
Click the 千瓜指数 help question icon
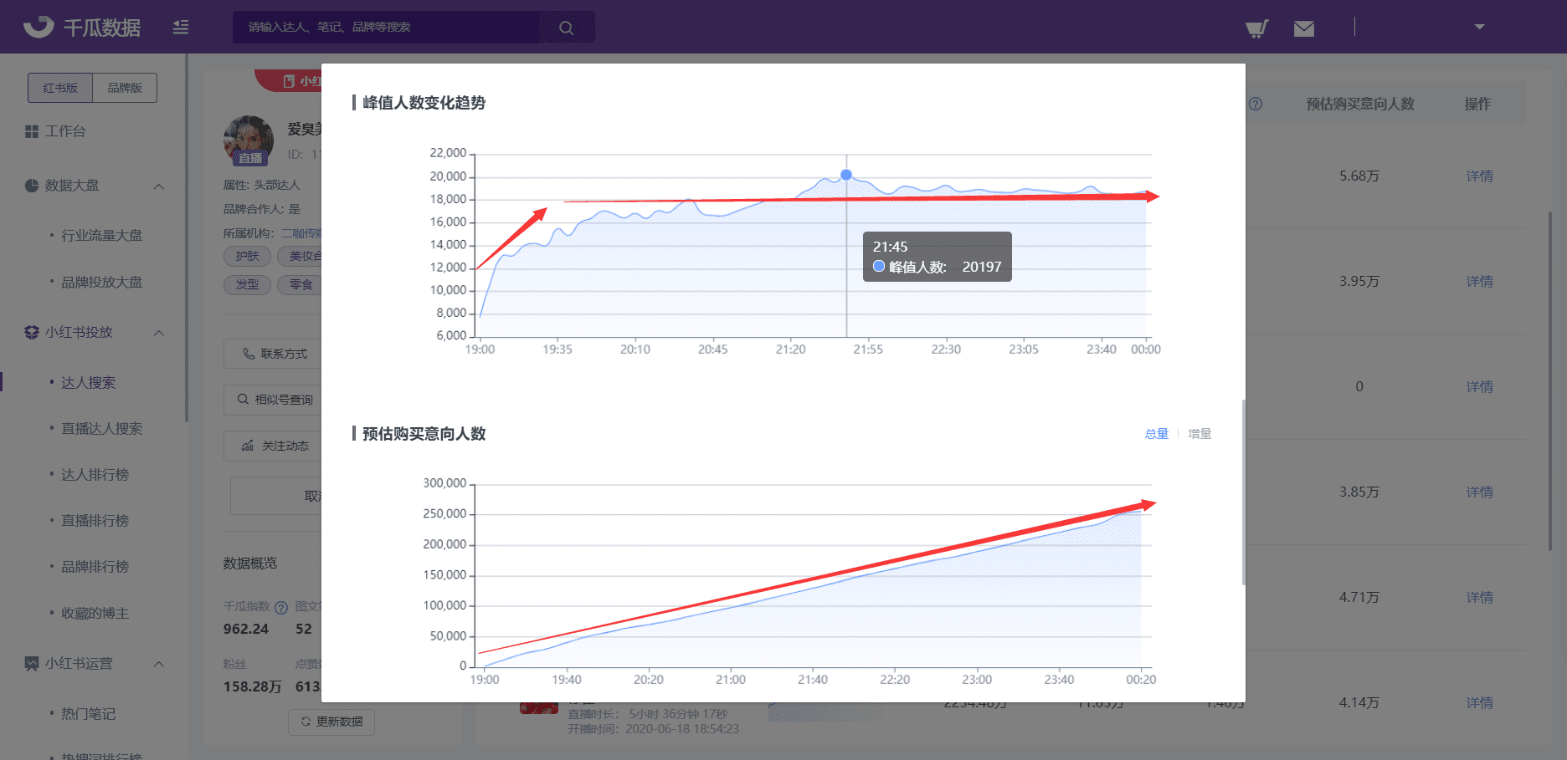tap(281, 608)
